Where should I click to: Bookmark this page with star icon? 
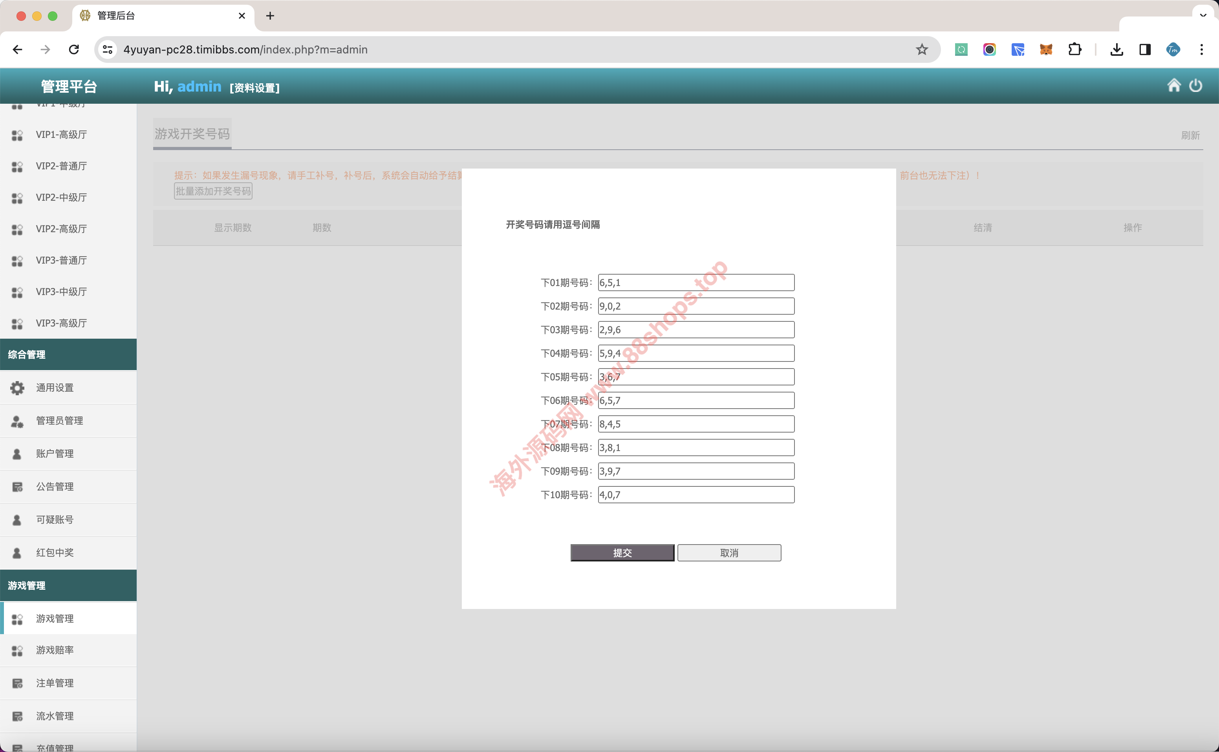922,50
